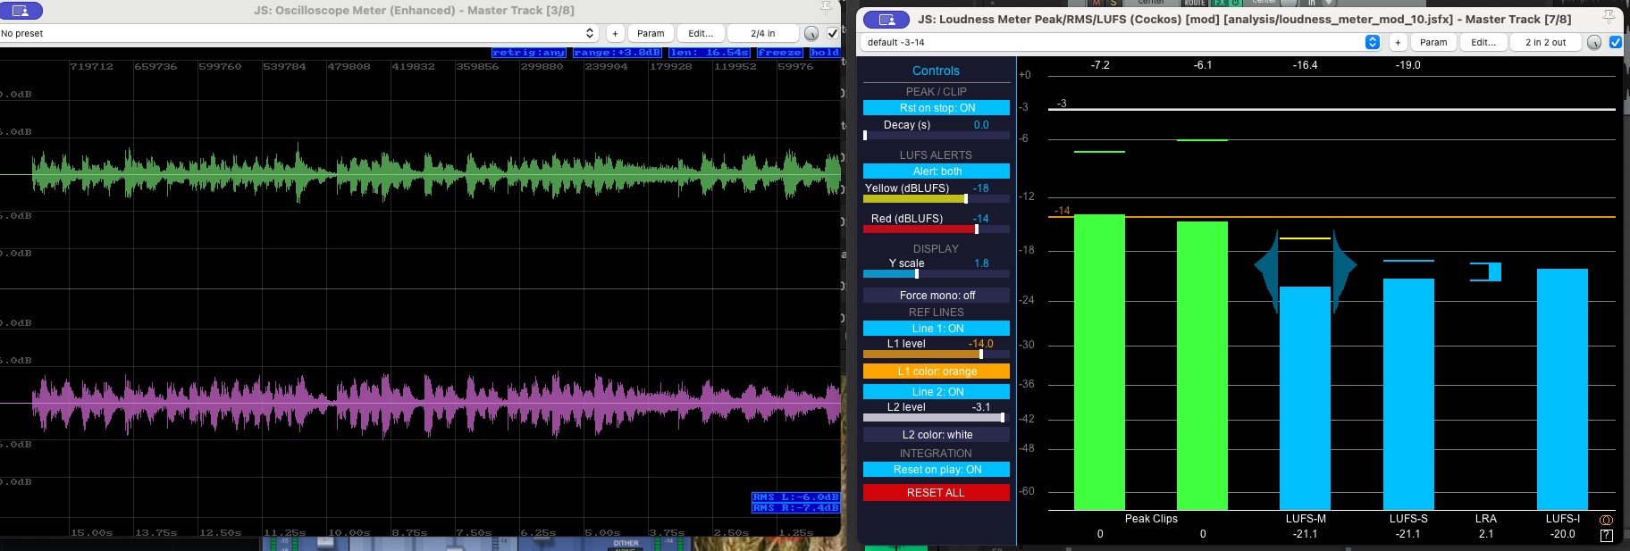
Task: Toggle the oscilloscope freeze option
Action: 779,53
